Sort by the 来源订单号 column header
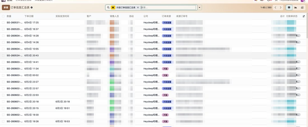The height and width of the screenshot is (127, 308). 182,16
